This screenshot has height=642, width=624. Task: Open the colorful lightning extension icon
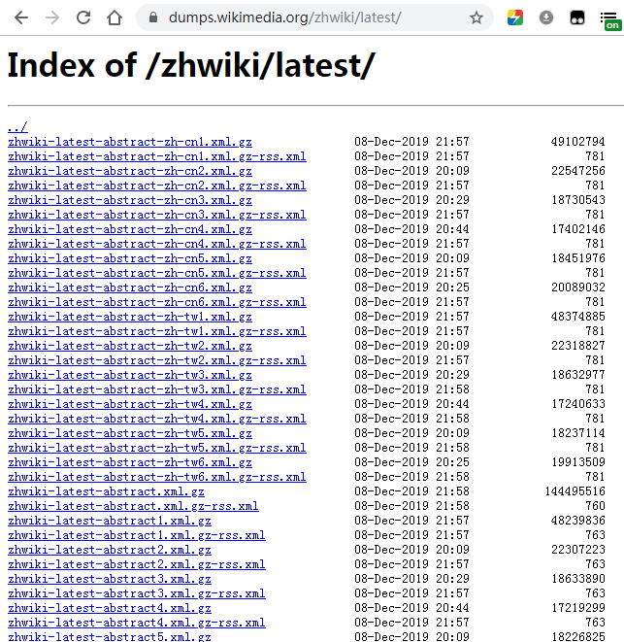pos(515,17)
